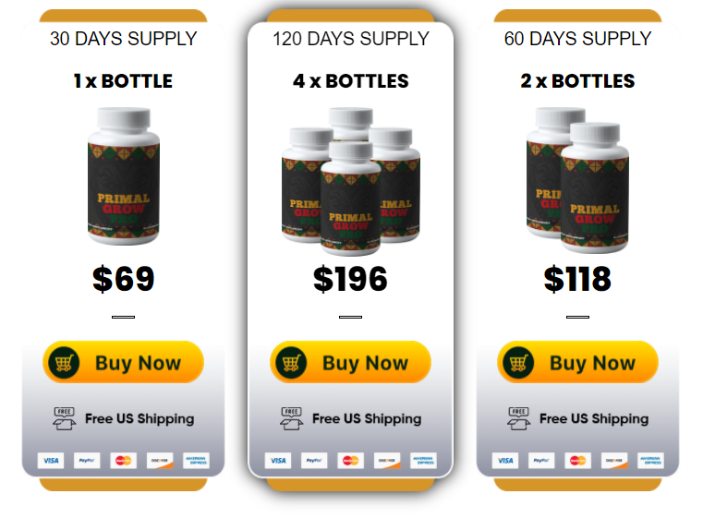The height and width of the screenshot is (518, 703).
Task: Click the PayPal icon under the 120 days supply card
Action: point(314,460)
